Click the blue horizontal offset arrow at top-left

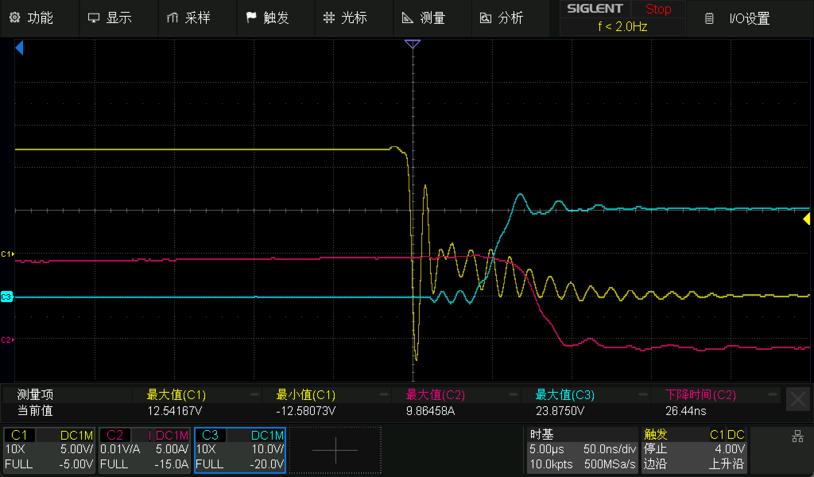point(19,48)
